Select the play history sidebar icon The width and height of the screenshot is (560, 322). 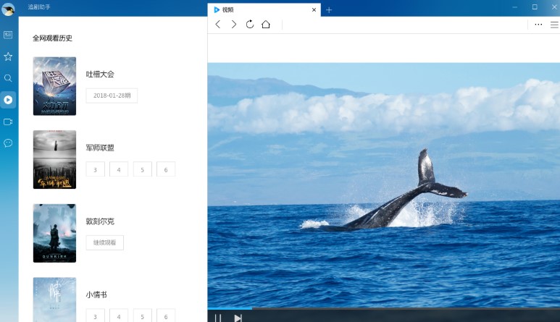[x=8, y=100]
